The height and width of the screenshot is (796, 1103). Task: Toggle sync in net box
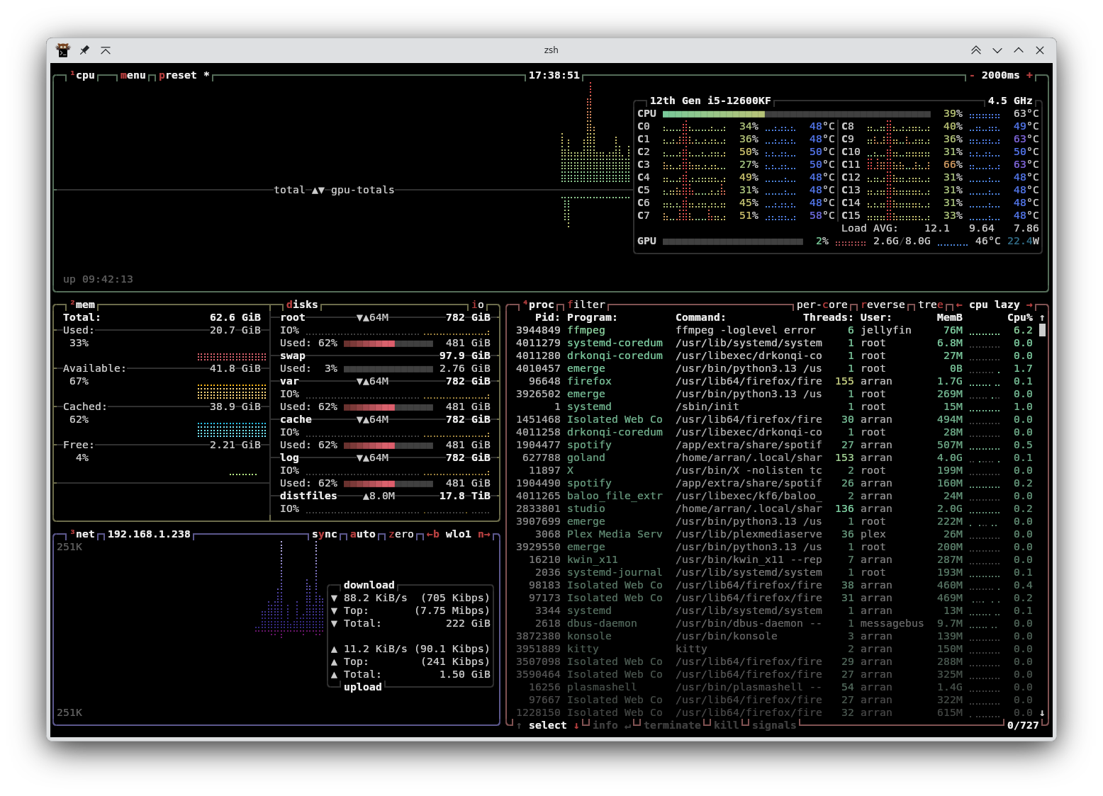click(325, 534)
